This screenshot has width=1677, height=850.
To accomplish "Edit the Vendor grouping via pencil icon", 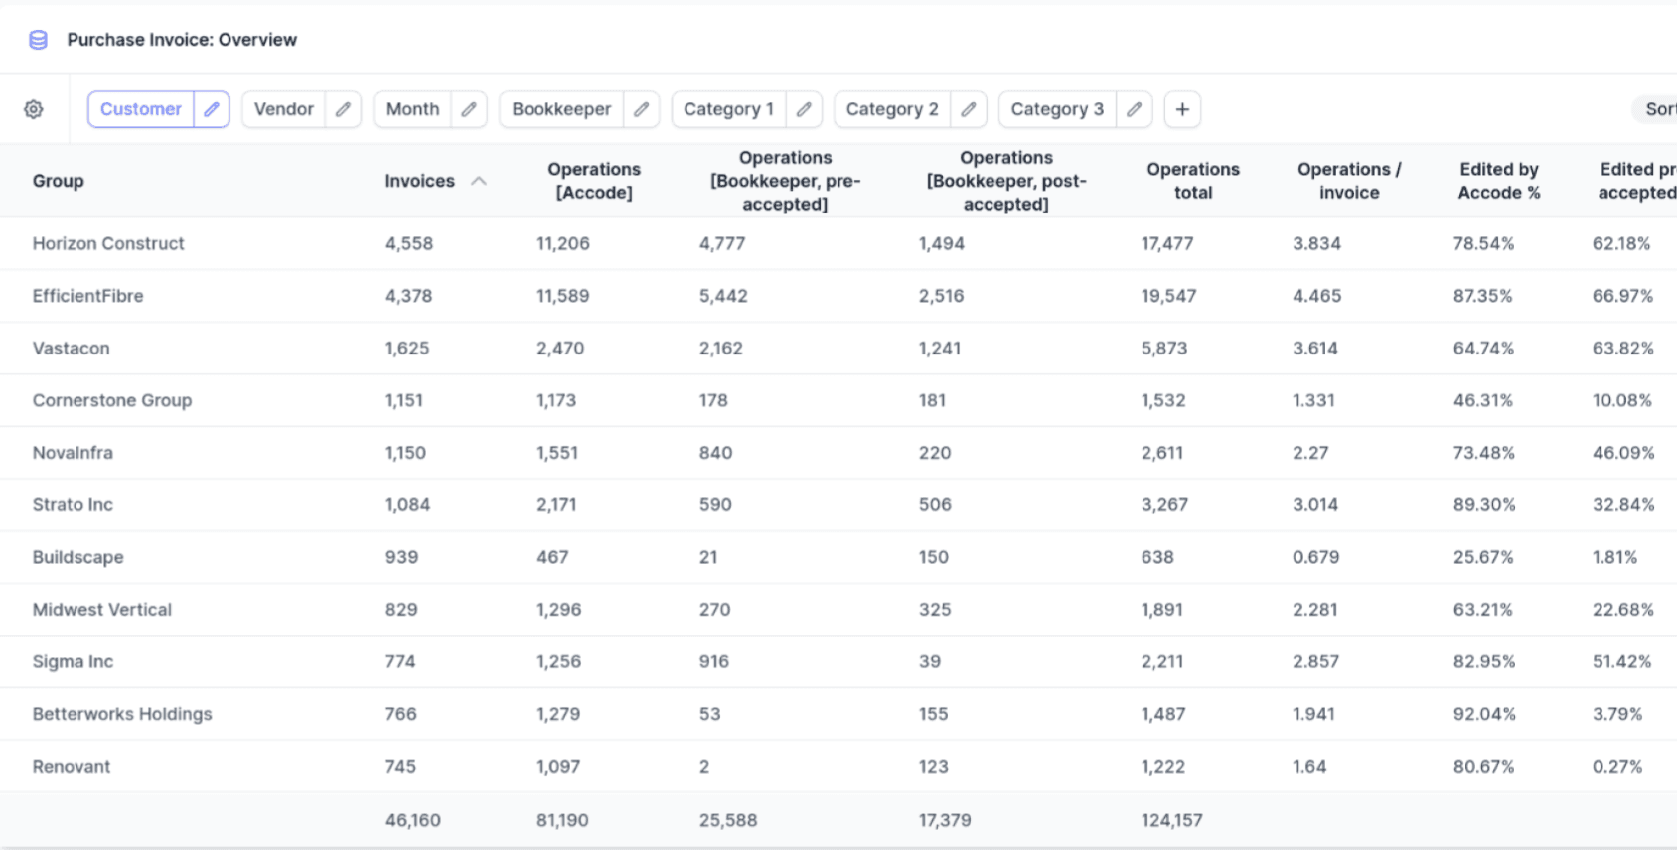I will point(343,109).
